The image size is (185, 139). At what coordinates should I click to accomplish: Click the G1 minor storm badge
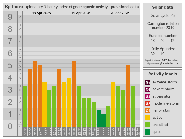pos(148,111)
